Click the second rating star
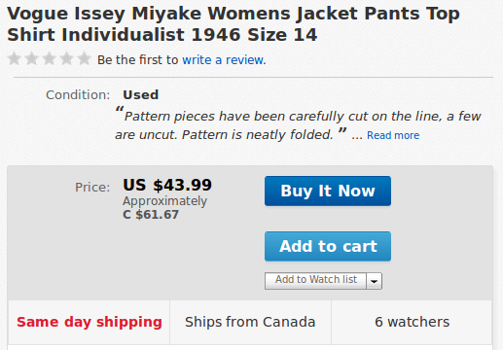 (x=32, y=58)
